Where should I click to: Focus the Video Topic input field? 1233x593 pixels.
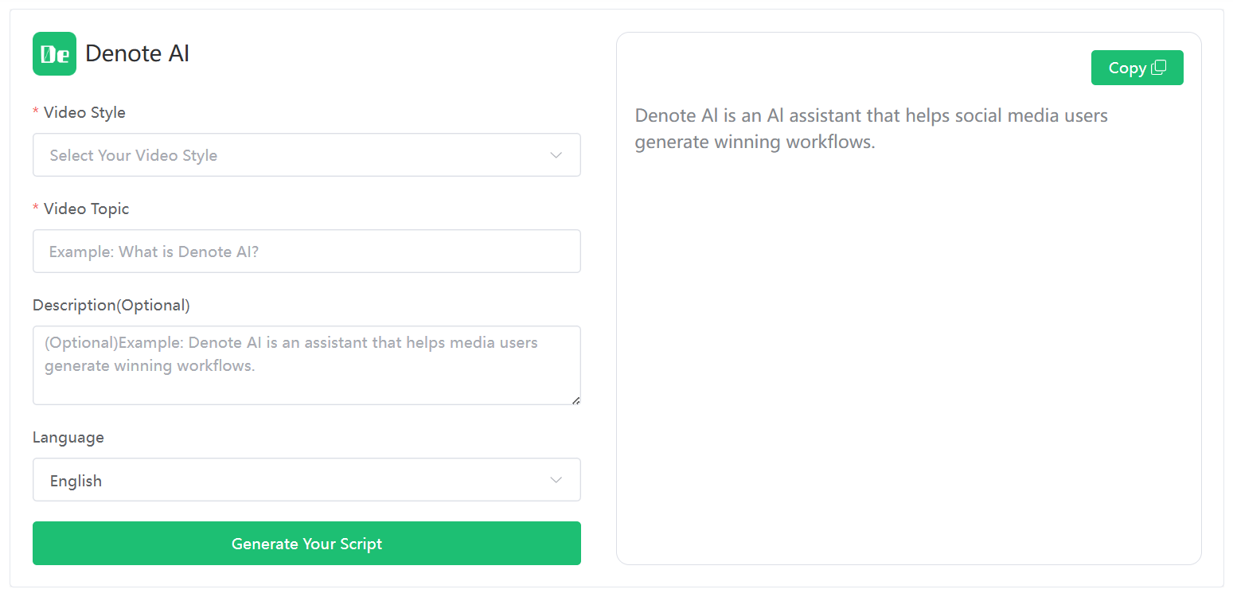click(306, 252)
